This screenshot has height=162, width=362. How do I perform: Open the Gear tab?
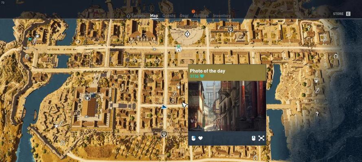click(x=184, y=16)
